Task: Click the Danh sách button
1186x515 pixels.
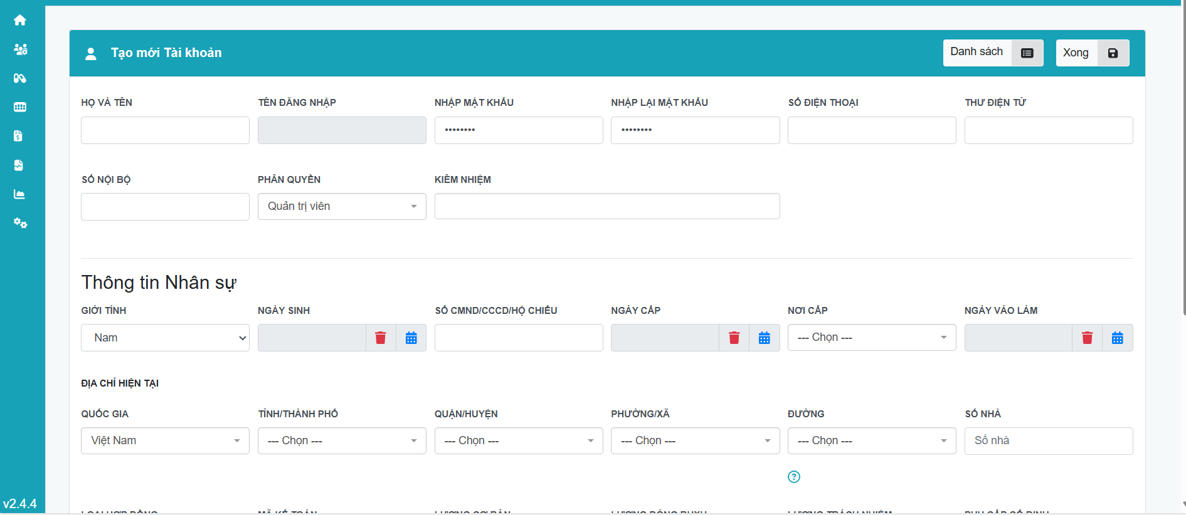Action: tap(992, 53)
